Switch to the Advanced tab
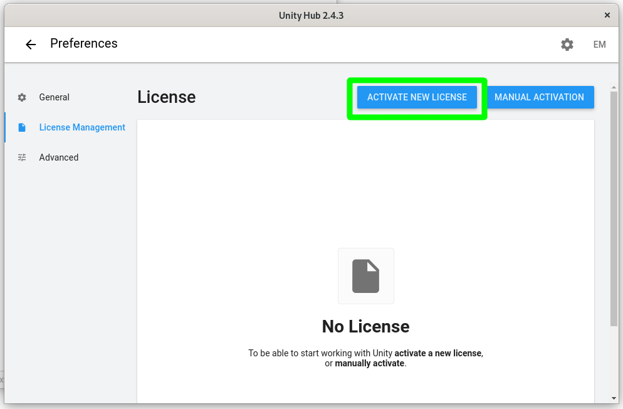Screen dimensions: 623x409 pos(59,157)
